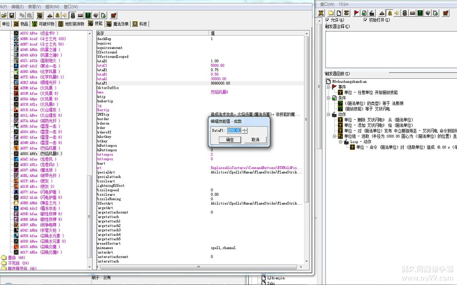Open Sound Editor in Trigger Editor toolbar
The width and height of the screenshot is (457, 285).
[397, 13]
